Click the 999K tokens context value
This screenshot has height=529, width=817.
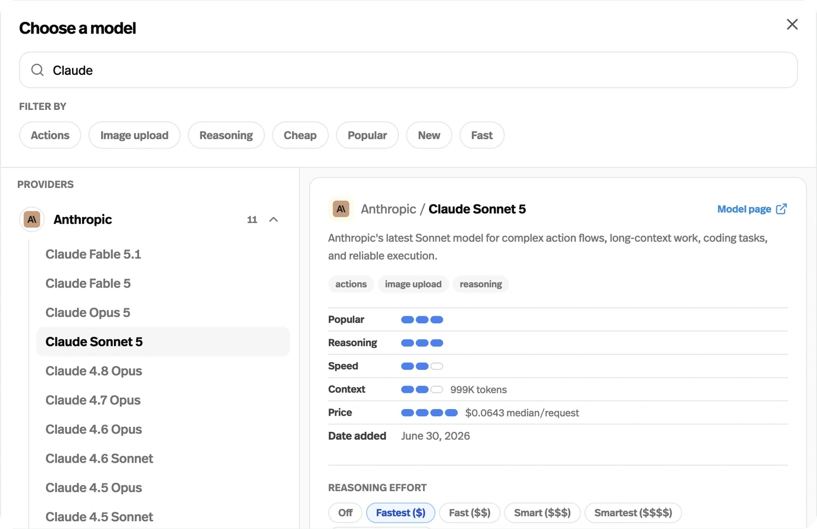479,389
